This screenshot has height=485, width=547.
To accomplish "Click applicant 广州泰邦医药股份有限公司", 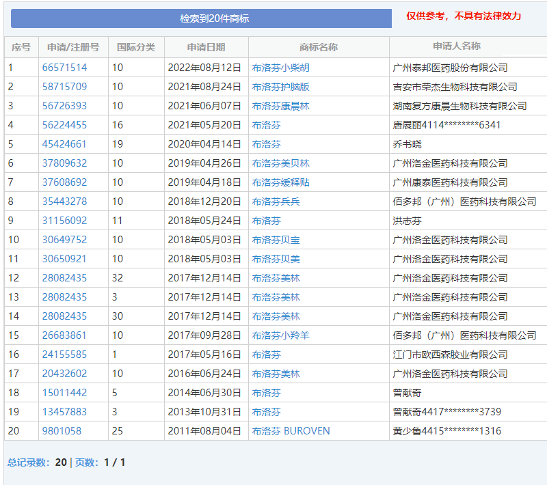I will point(451,68).
